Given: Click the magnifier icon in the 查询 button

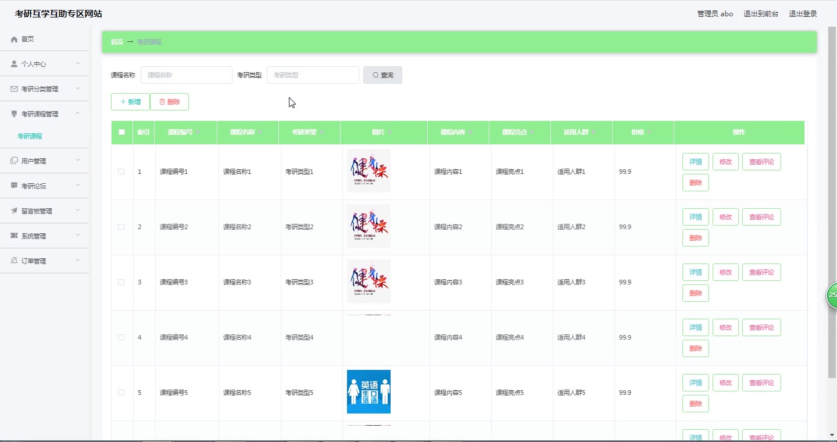Looking at the screenshot, I should pos(375,75).
